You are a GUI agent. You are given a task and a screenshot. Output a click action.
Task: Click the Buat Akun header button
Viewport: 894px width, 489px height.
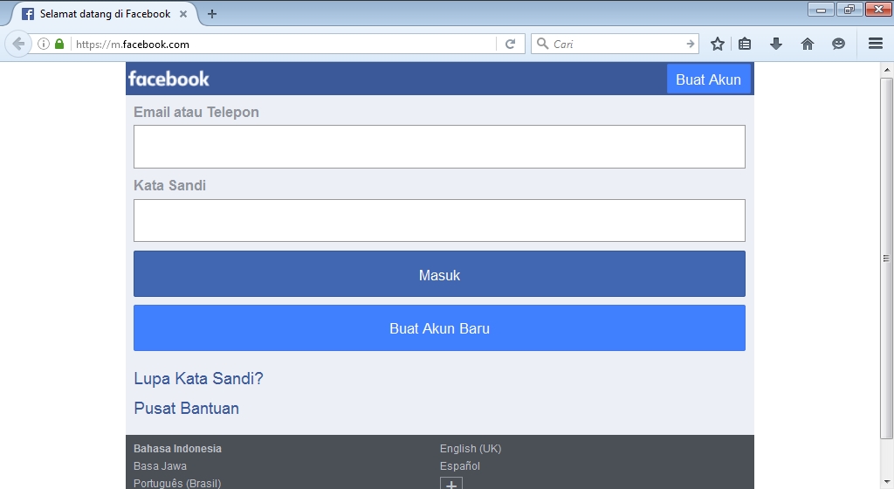click(x=709, y=79)
